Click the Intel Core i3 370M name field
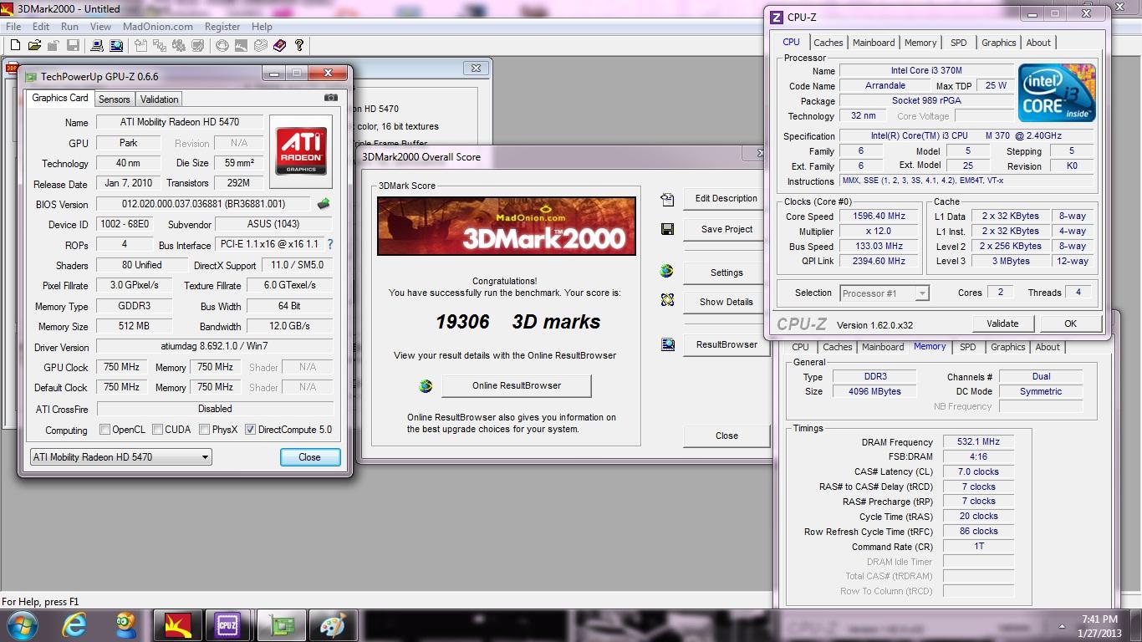The height and width of the screenshot is (642, 1142). pyautogui.click(x=925, y=71)
